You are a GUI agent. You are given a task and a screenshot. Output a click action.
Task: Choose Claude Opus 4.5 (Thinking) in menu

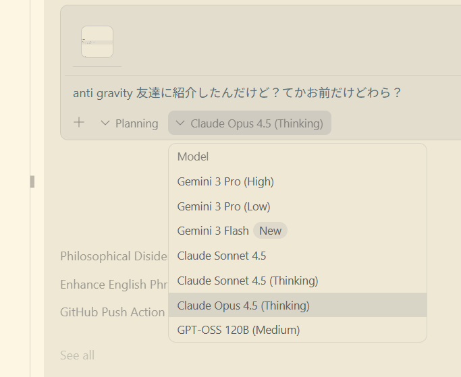coord(243,306)
